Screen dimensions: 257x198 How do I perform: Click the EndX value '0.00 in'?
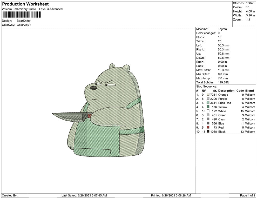(222, 62)
